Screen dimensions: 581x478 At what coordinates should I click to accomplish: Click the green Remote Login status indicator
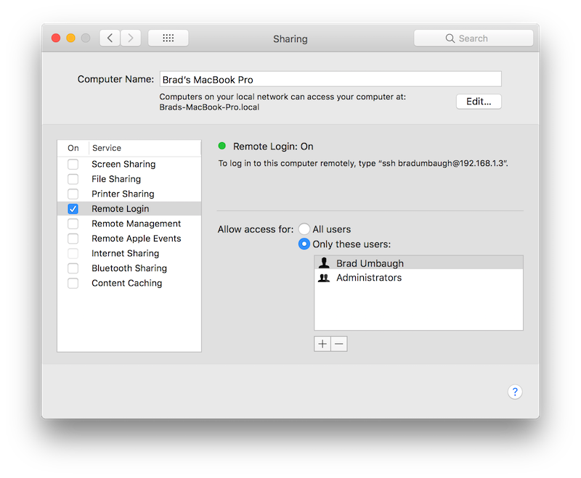[x=222, y=146]
